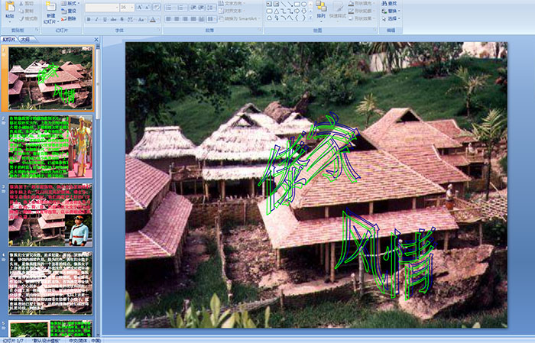Select slide 4 thumbnail with white text
Image resolution: width=535 pixels, height=343 pixels.
coord(50,283)
